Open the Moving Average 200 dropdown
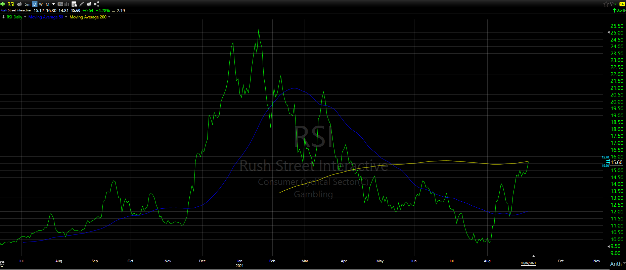Viewport: 626px width, 270px height. tap(109, 17)
